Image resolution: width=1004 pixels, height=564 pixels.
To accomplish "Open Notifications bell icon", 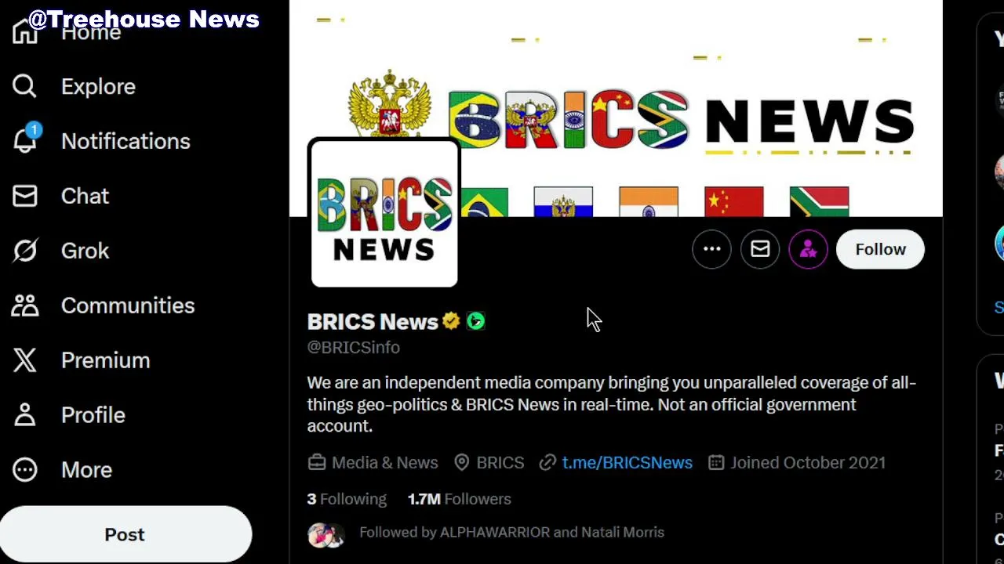I will point(24,141).
